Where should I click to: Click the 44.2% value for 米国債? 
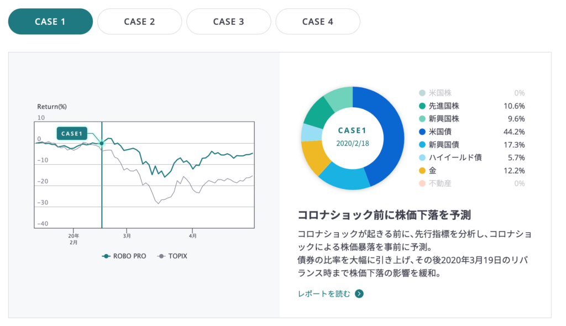click(514, 132)
